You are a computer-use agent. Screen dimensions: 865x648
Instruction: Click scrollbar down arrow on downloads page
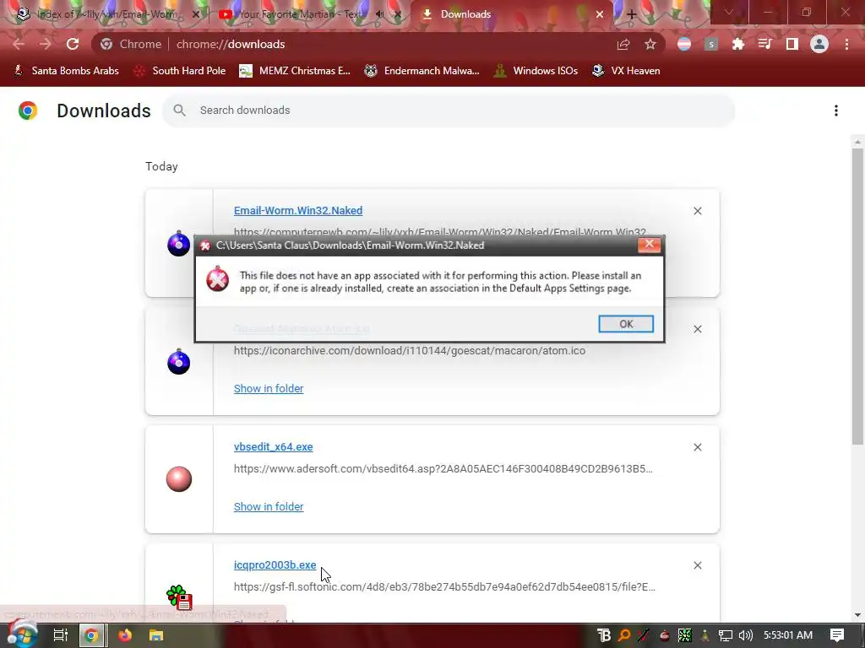click(x=857, y=615)
